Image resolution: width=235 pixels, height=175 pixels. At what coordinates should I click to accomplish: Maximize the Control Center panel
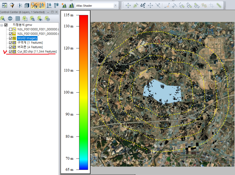tap(52, 12)
